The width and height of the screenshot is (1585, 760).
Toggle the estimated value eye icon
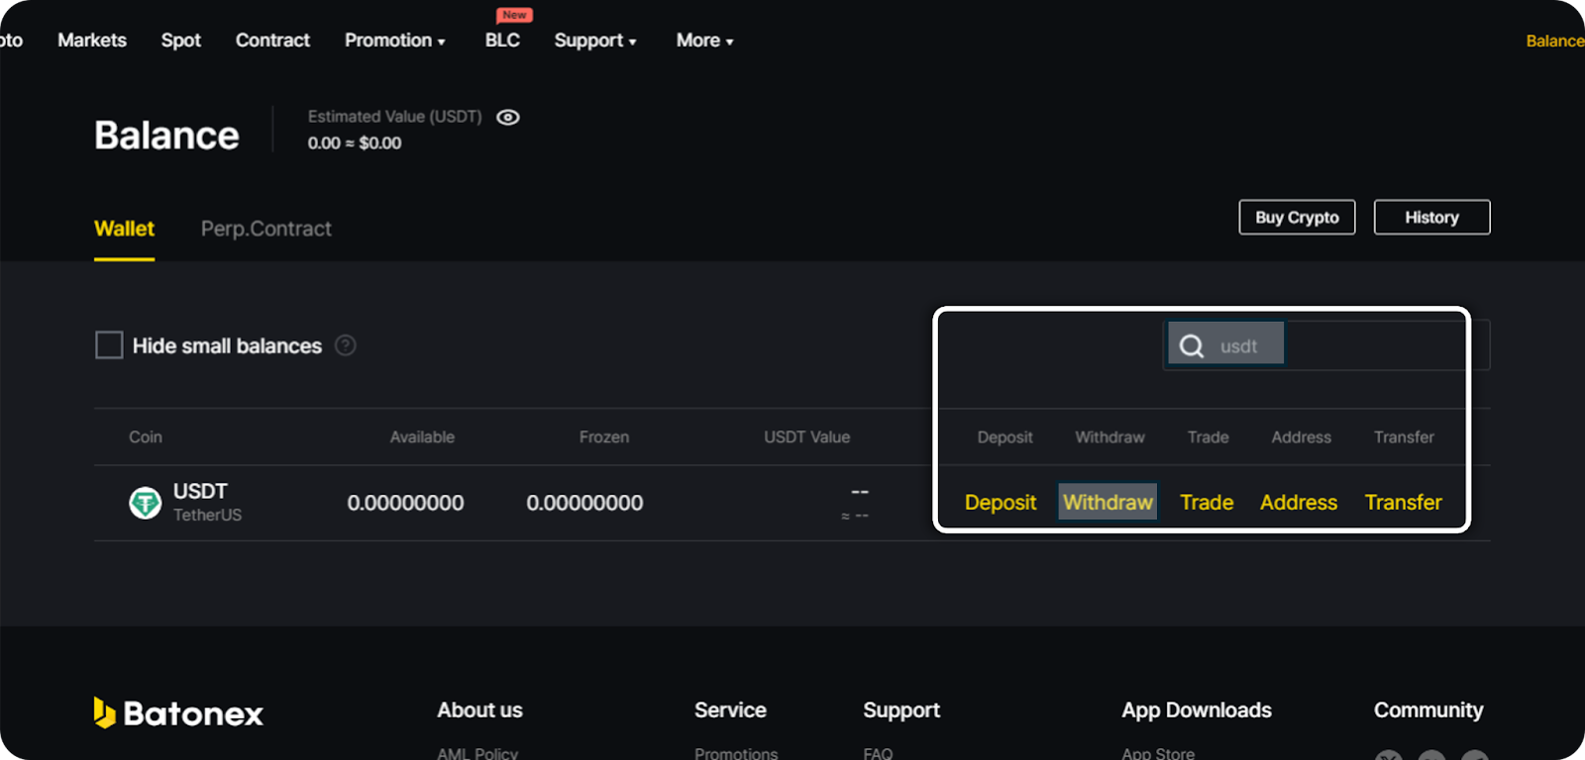[508, 117]
